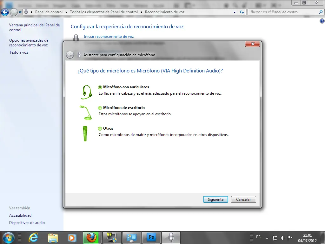Go back in Control Panel navigation
The height and width of the screenshot is (244, 325).
pyautogui.click(x=5, y=12)
